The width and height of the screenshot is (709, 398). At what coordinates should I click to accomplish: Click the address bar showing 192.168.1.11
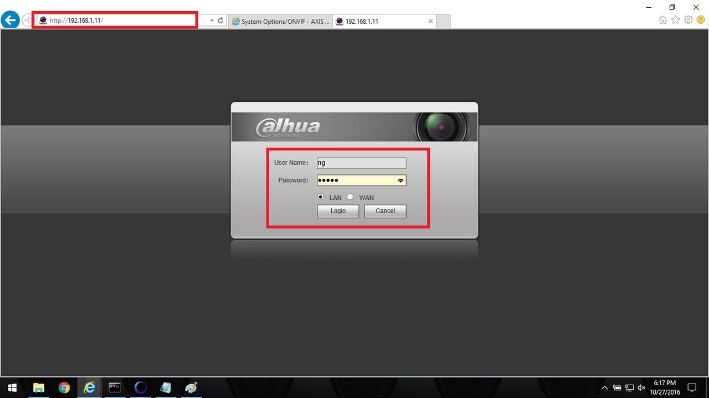point(115,20)
